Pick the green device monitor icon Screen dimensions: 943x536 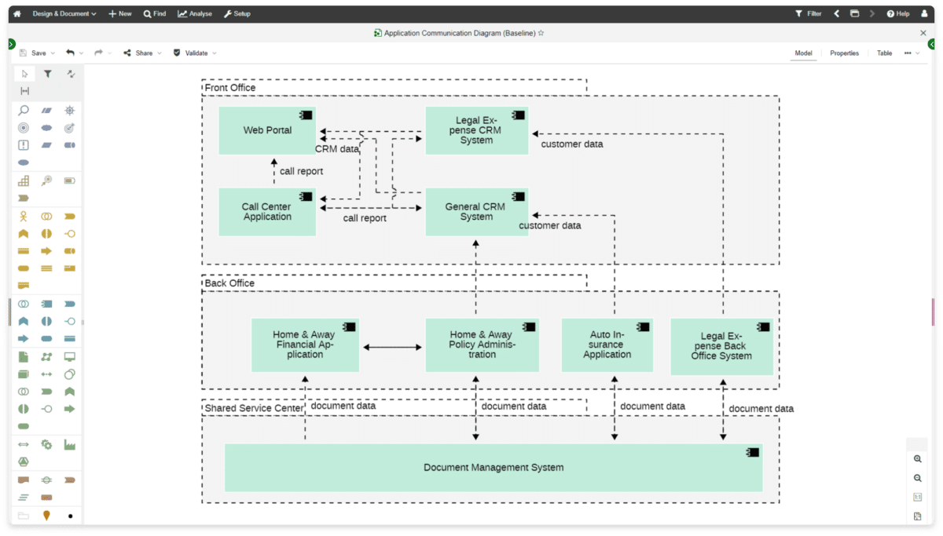click(69, 356)
